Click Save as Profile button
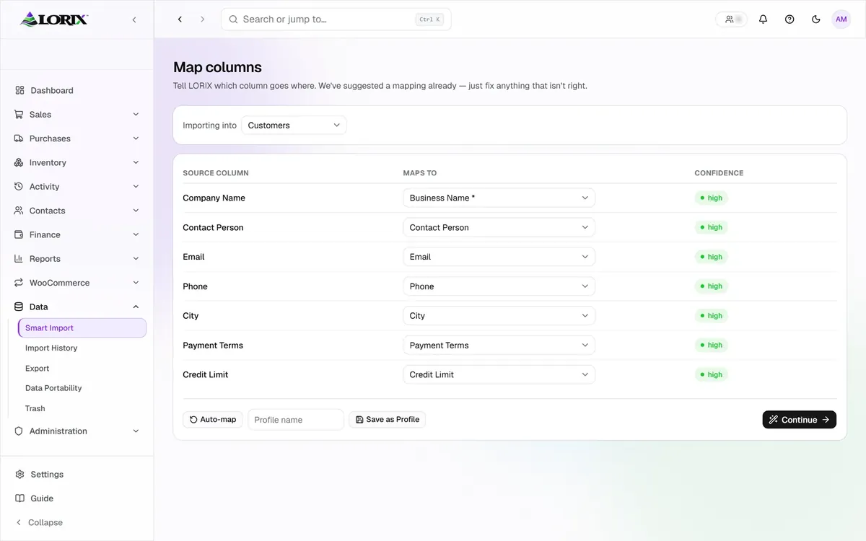Screen dimensions: 866x541 click(x=387, y=419)
